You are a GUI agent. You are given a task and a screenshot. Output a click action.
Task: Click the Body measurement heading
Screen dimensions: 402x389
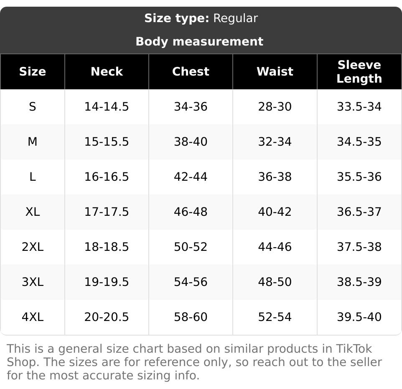pos(199,42)
